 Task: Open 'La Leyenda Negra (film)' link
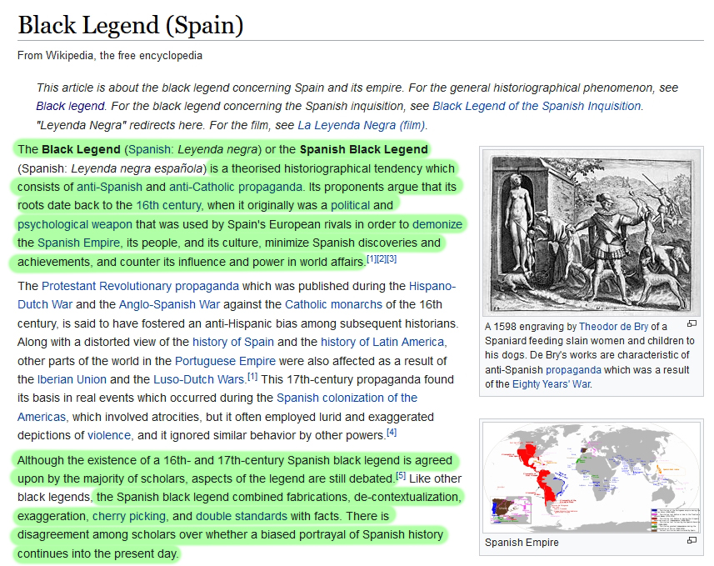point(361,125)
